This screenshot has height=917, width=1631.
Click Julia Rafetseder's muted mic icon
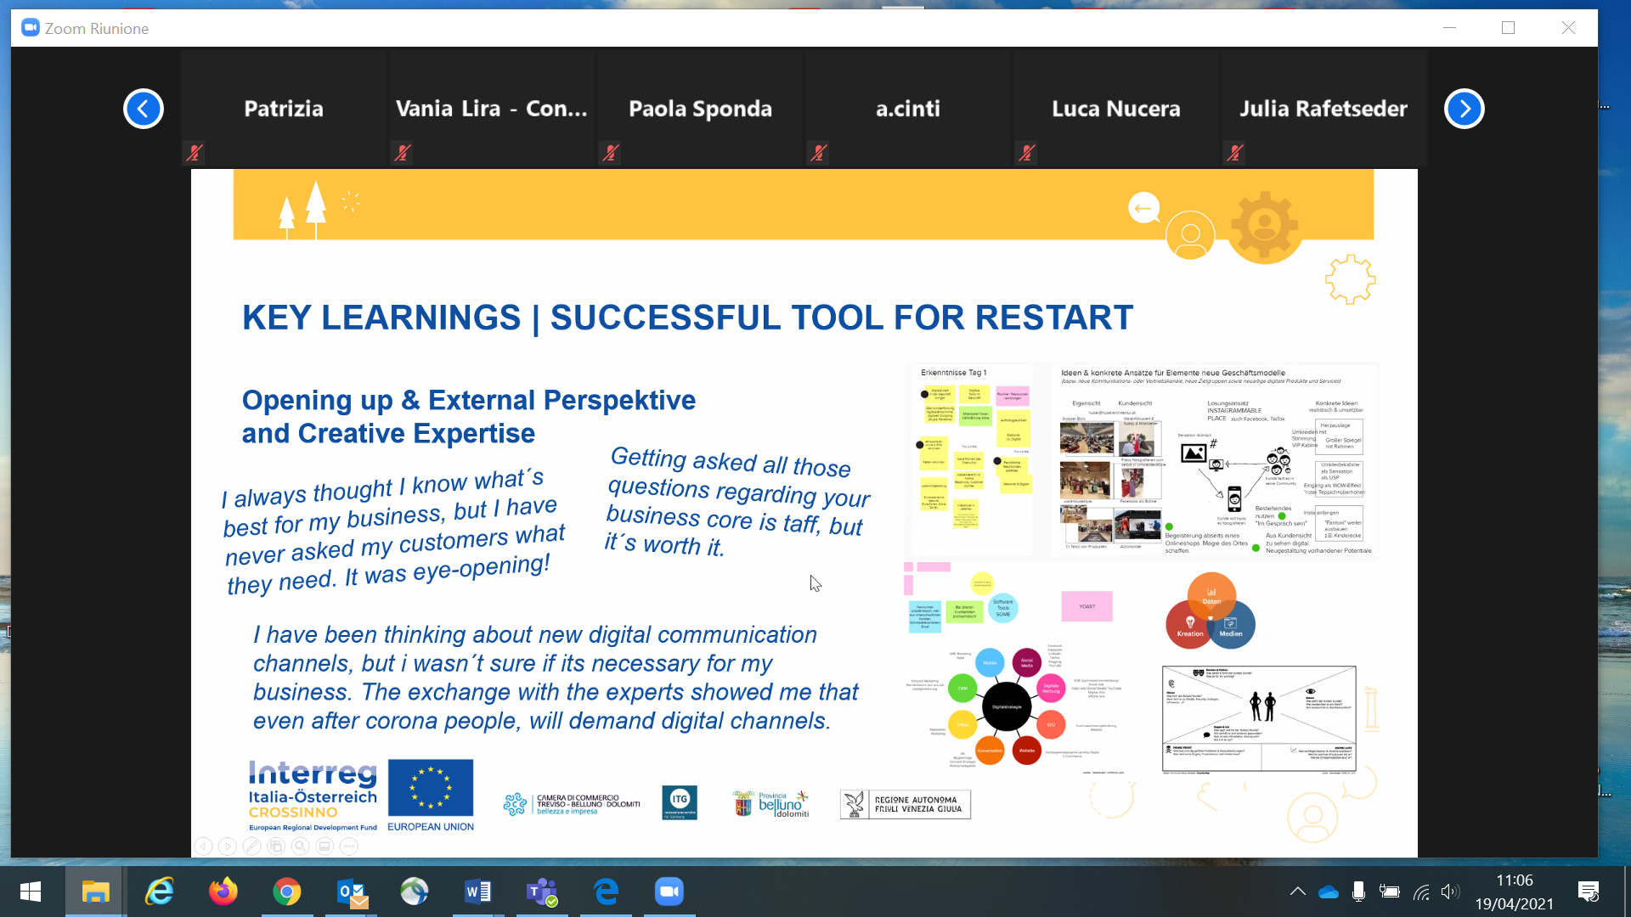pyautogui.click(x=1235, y=153)
